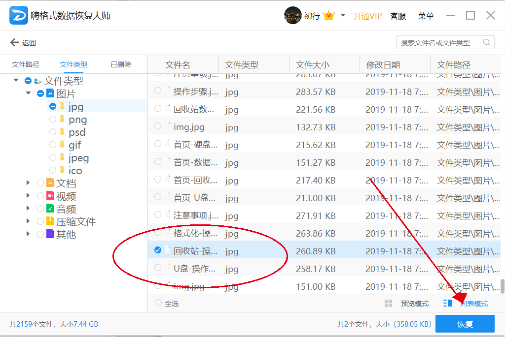Viewport: 505px width, 337px height.
Task: Click the jpeg folder icon
Action: coord(62,157)
